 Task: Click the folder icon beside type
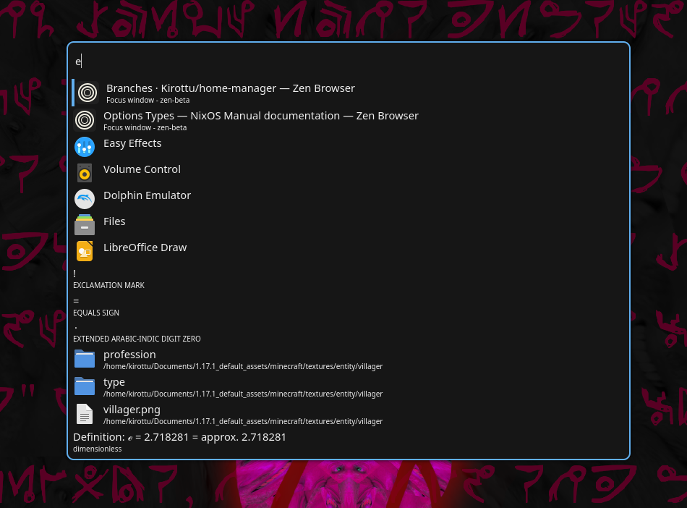(x=85, y=386)
